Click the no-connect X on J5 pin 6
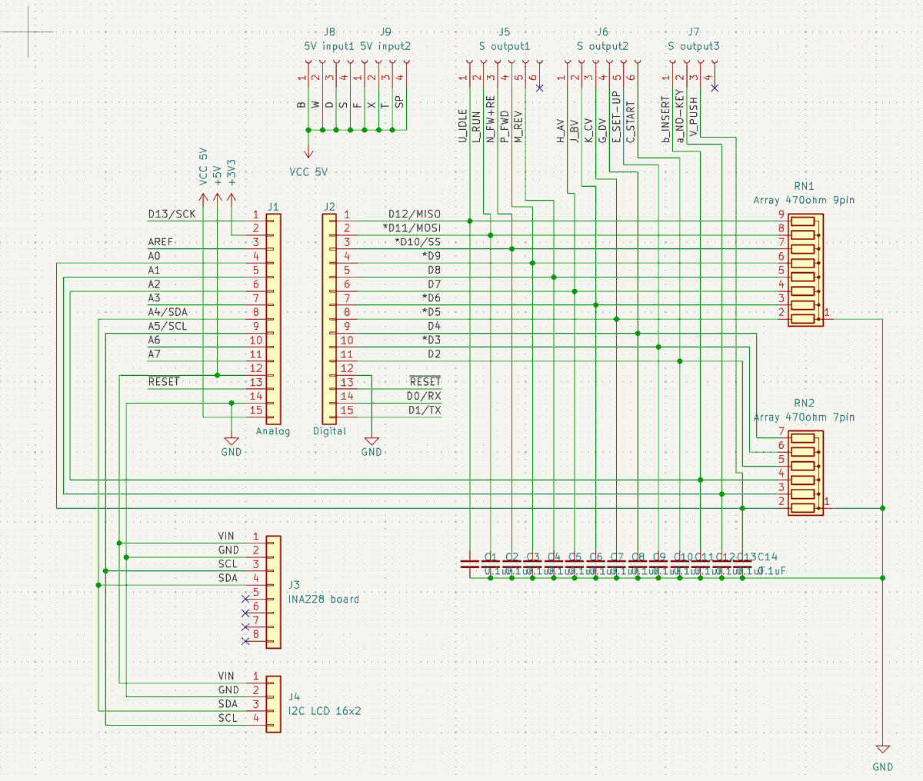Viewport: 923px width, 781px height. tap(539, 88)
